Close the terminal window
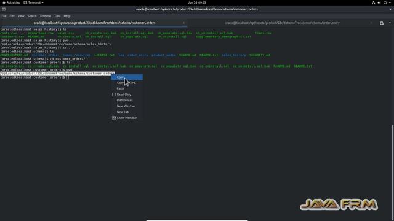Screen dimensions: 394x221 click(x=390, y=9)
